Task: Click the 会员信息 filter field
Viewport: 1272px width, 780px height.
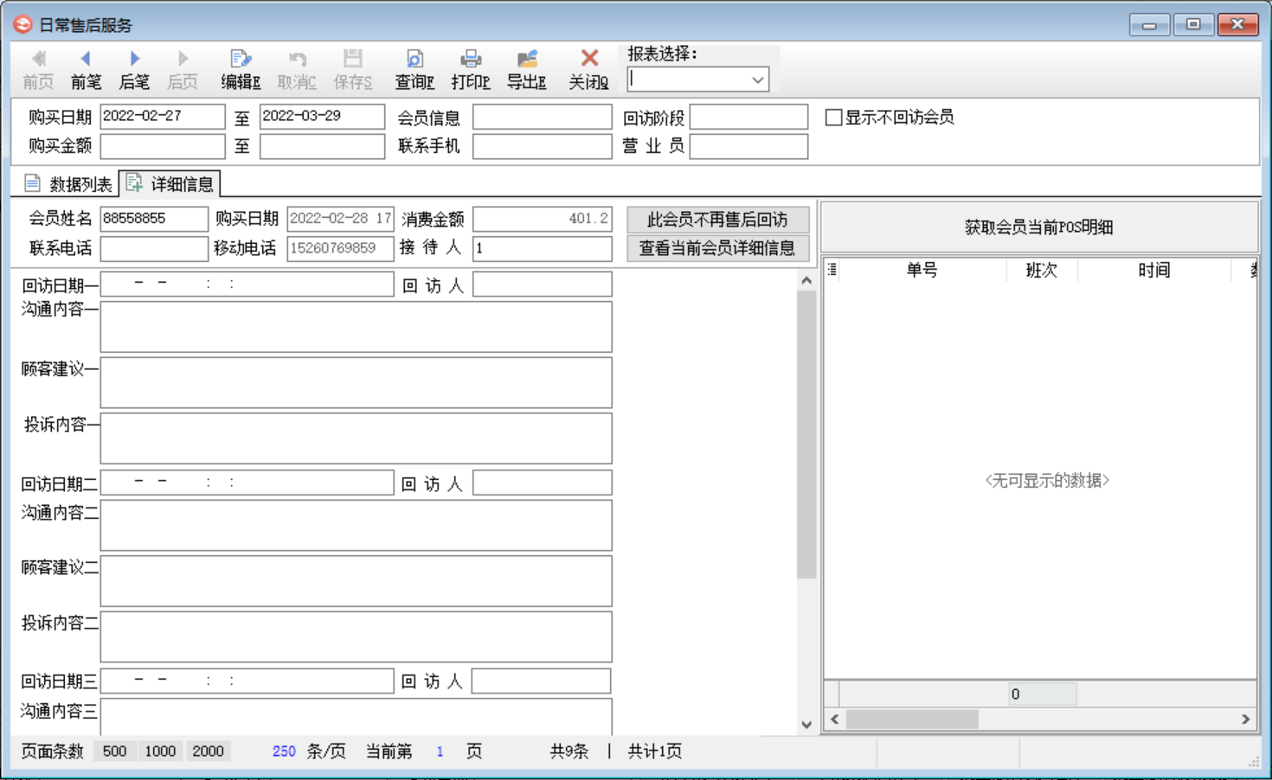Action: (x=543, y=118)
